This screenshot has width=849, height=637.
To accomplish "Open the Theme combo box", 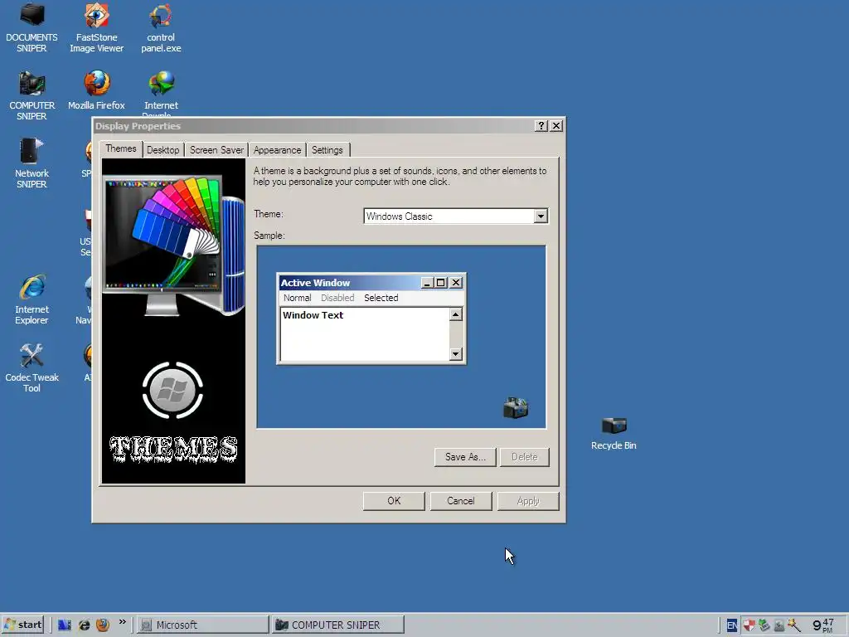I will 456,216.
